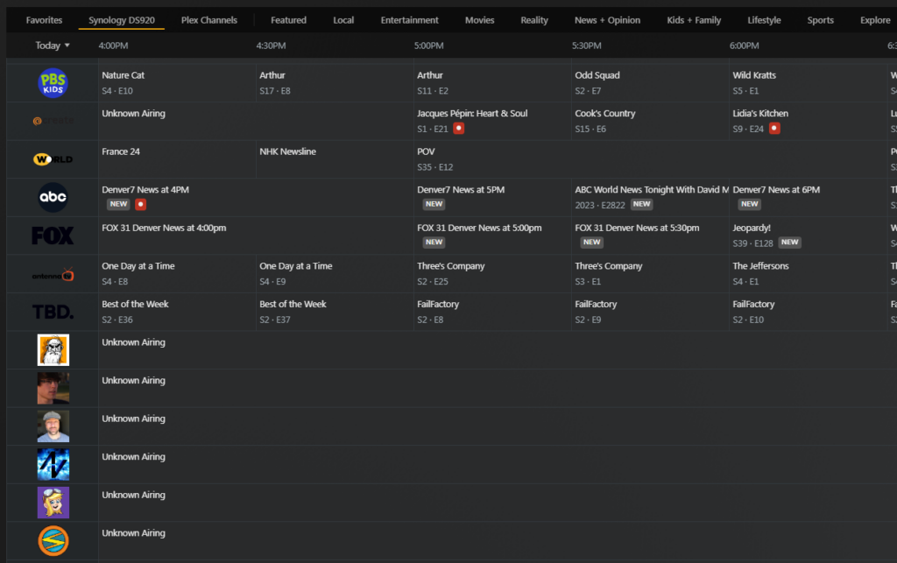This screenshot has width=897, height=563.
Task: Open One Day at a Time S4 E9
Action: click(335, 274)
